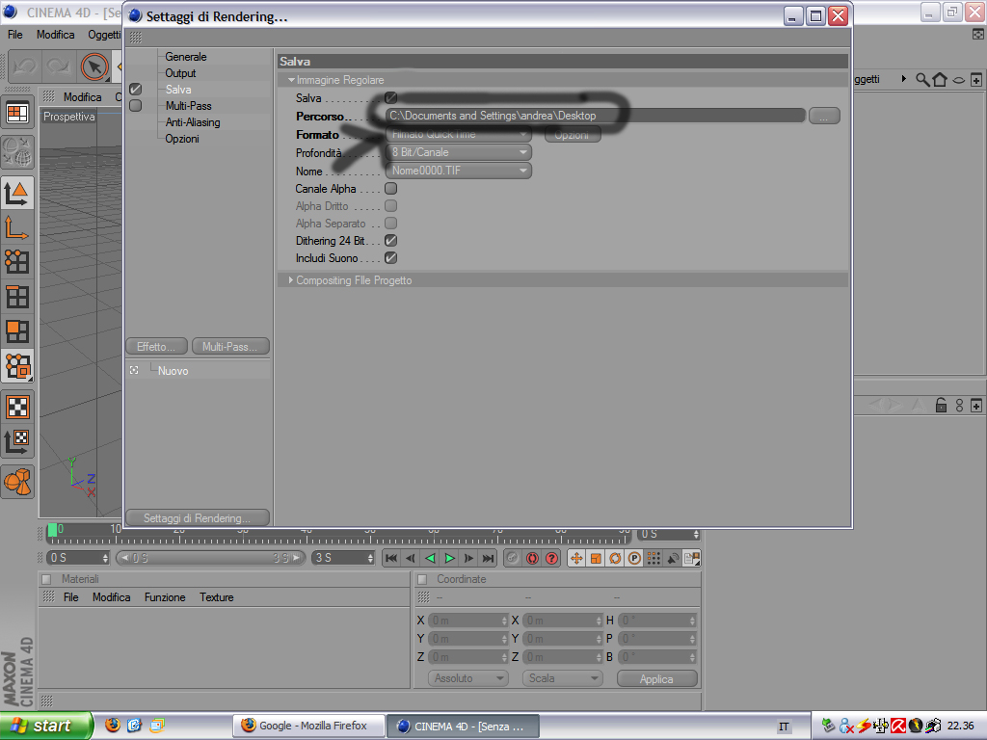
Task: Open Texture menu in Materiali panel
Action: [x=217, y=597]
